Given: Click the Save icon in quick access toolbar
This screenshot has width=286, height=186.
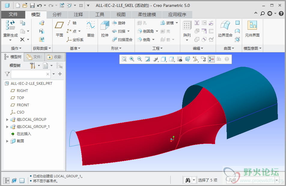Looking at the screenshot, I should coord(32,5).
